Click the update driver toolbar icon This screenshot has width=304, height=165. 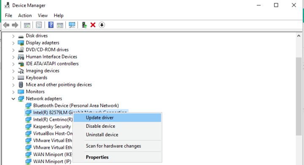pyautogui.click(x=84, y=25)
